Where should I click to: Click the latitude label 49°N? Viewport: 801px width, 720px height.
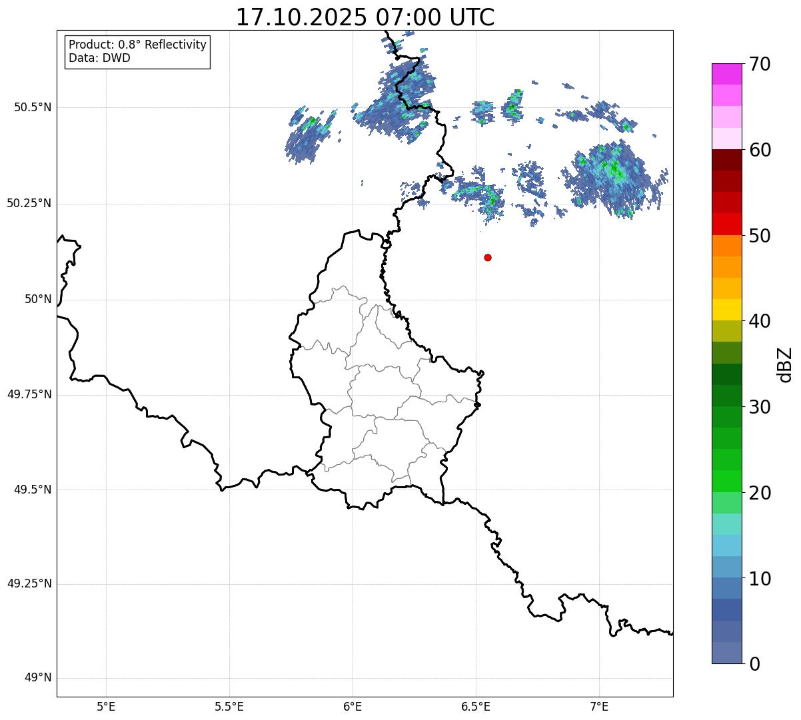pos(38,678)
